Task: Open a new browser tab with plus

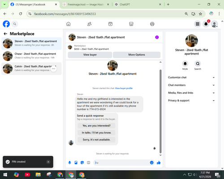Action: pyautogui.click(x=168, y=4)
